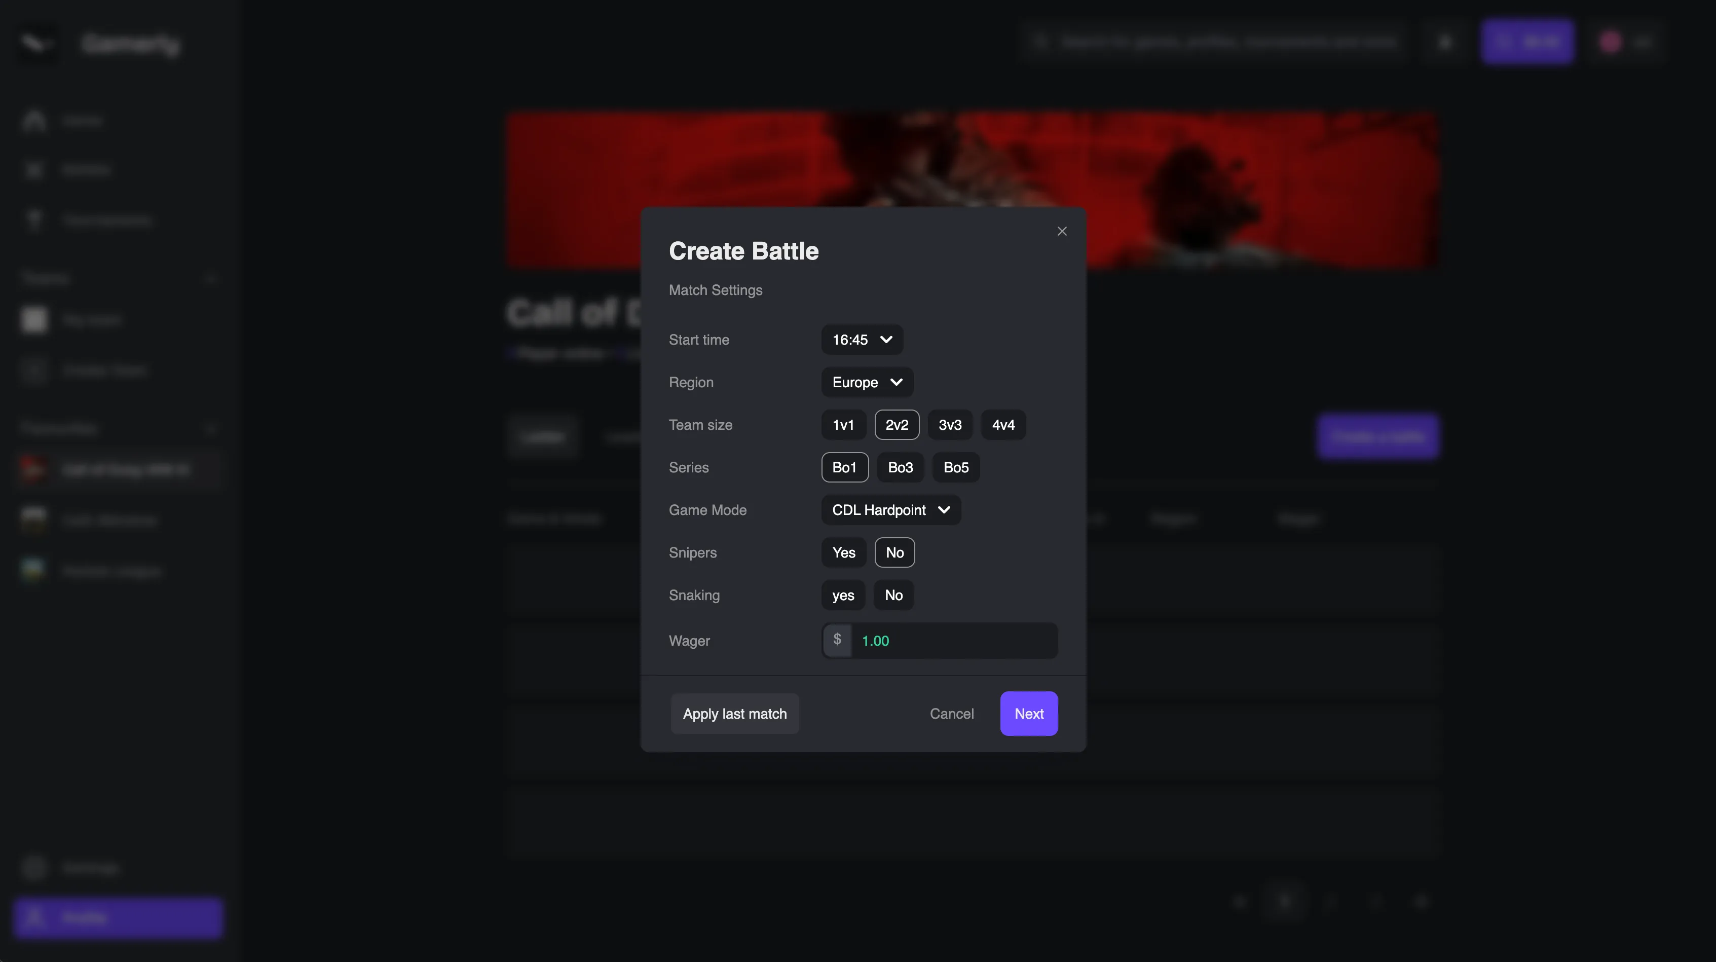1716x962 pixels.
Task: Select 3v3 team size
Action: pyautogui.click(x=950, y=425)
